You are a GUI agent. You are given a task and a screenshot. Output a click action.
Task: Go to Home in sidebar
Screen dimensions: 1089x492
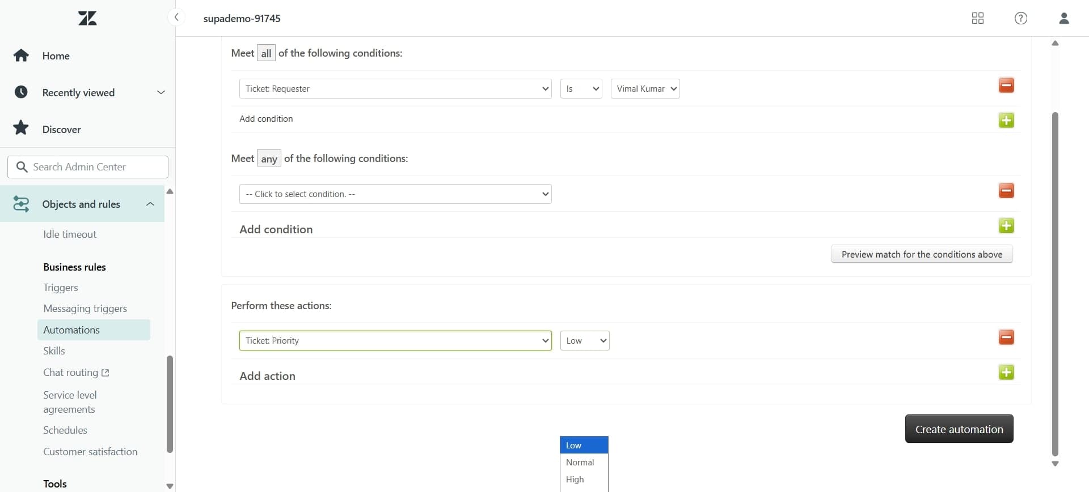pyautogui.click(x=56, y=56)
